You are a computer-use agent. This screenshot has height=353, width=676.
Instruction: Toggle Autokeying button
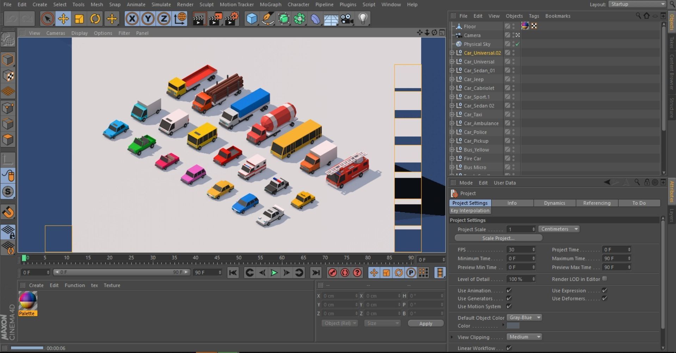point(345,273)
